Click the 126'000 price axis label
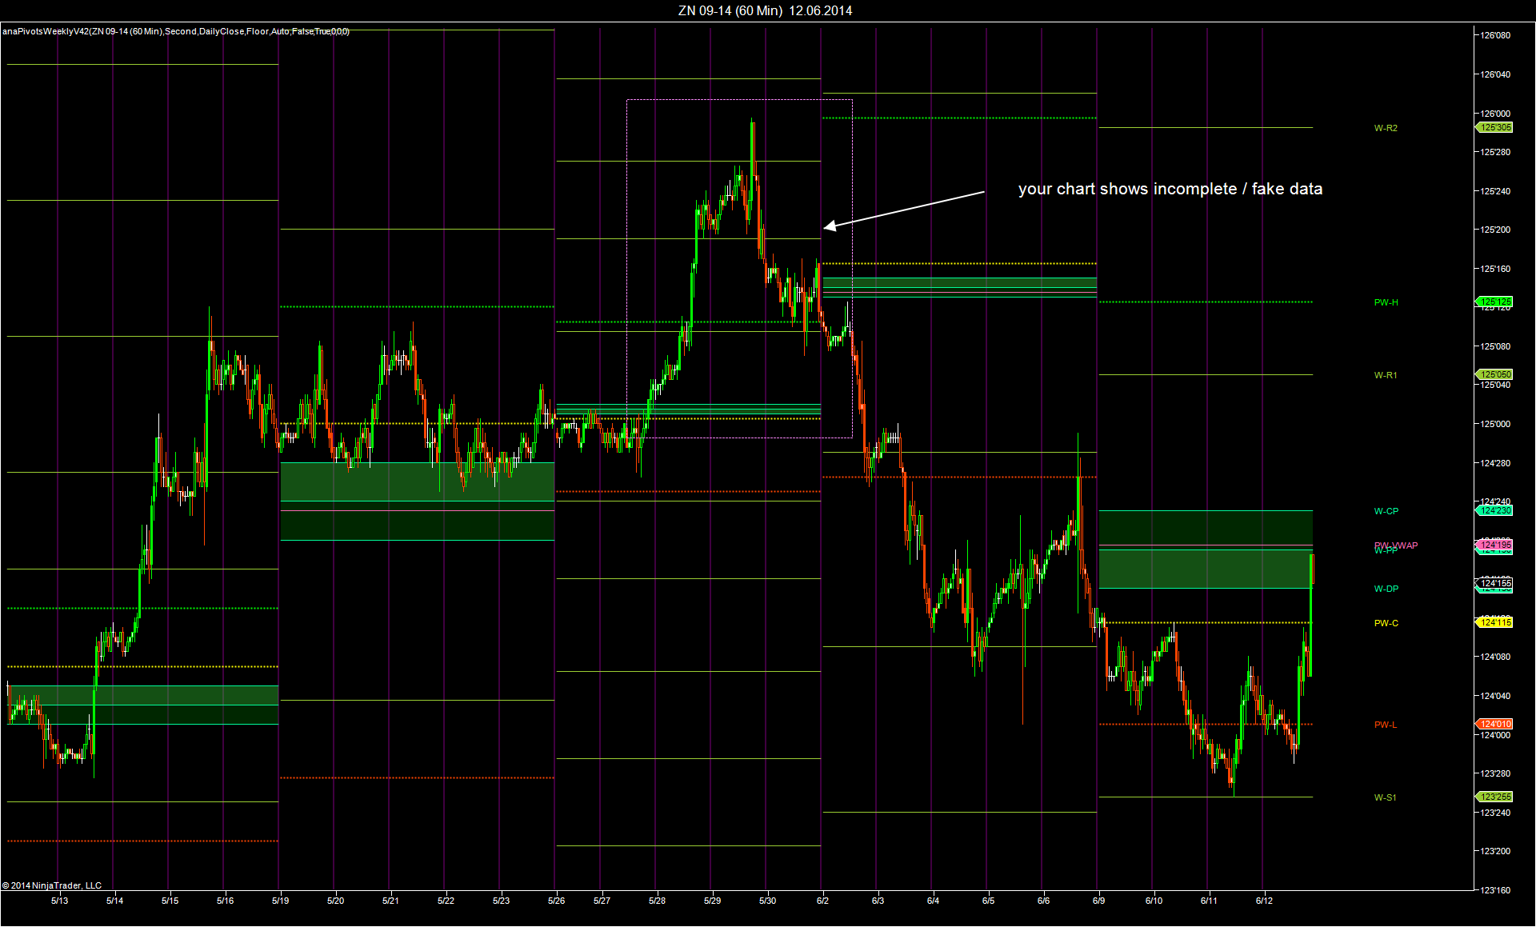The height and width of the screenshot is (927, 1536). [1494, 114]
